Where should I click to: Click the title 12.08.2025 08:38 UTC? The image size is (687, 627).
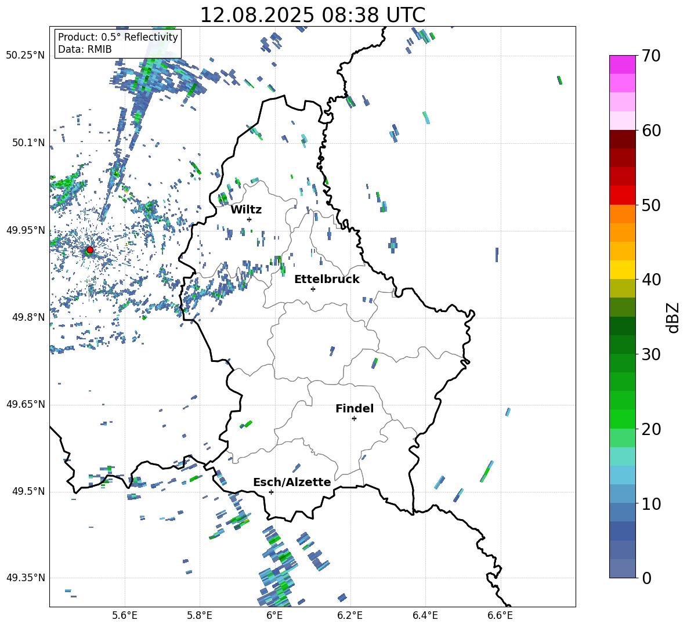tap(313, 15)
